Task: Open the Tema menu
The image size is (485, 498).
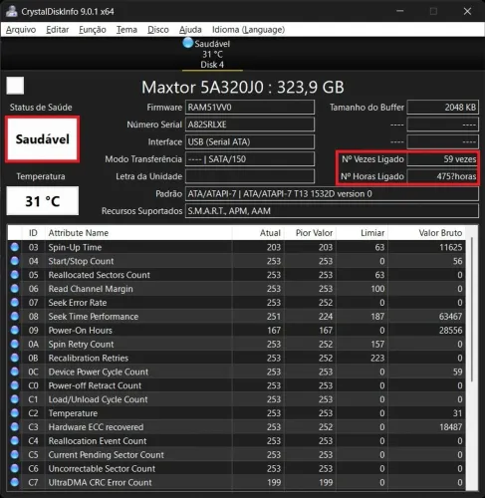Action: (x=126, y=30)
